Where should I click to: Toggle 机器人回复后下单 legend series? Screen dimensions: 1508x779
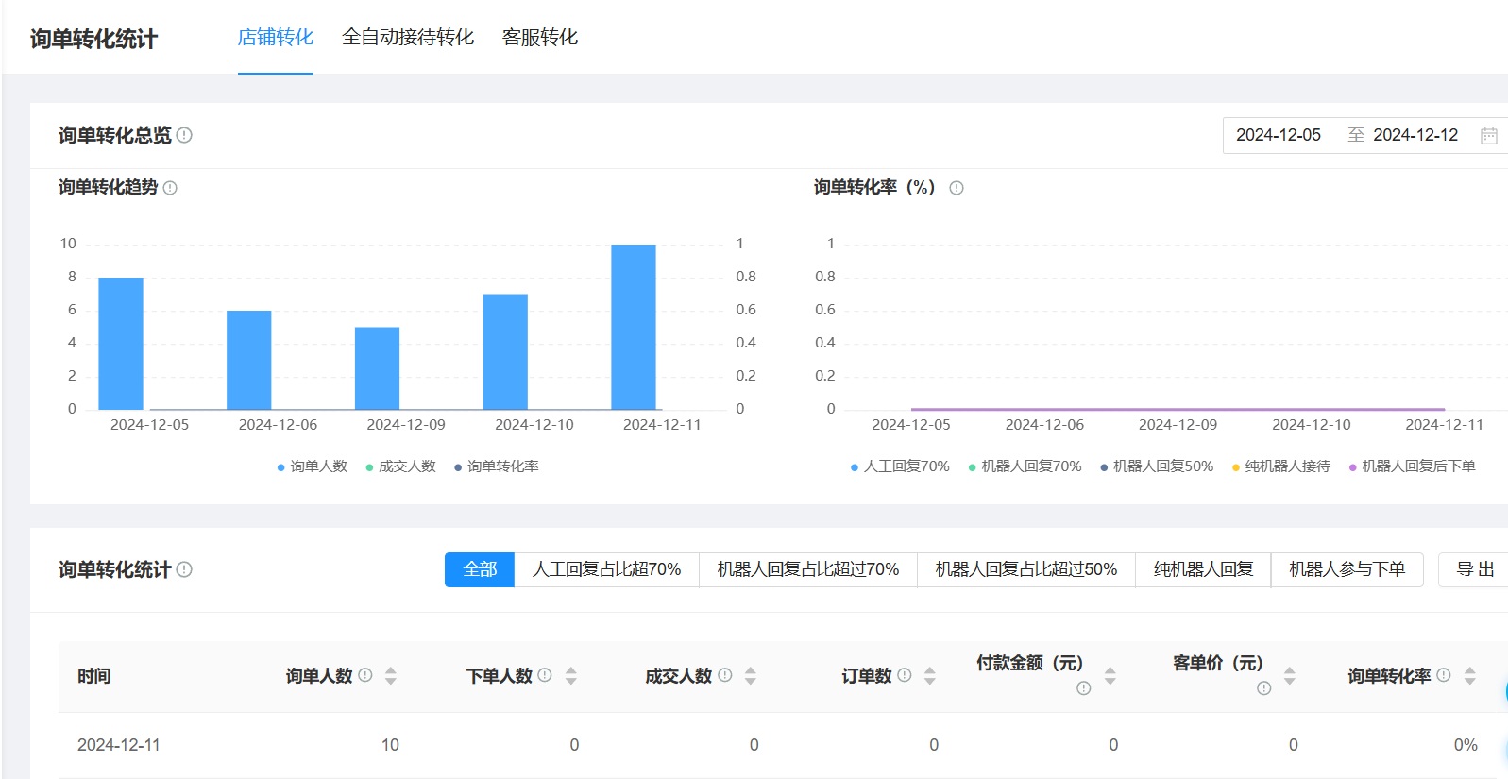pos(1413,466)
